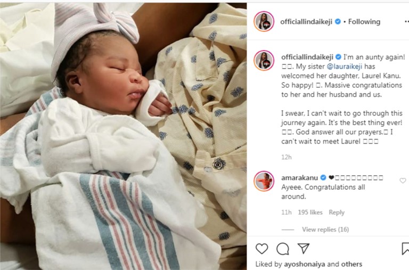
Task: View others who liked the post
Action: (x=351, y=264)
